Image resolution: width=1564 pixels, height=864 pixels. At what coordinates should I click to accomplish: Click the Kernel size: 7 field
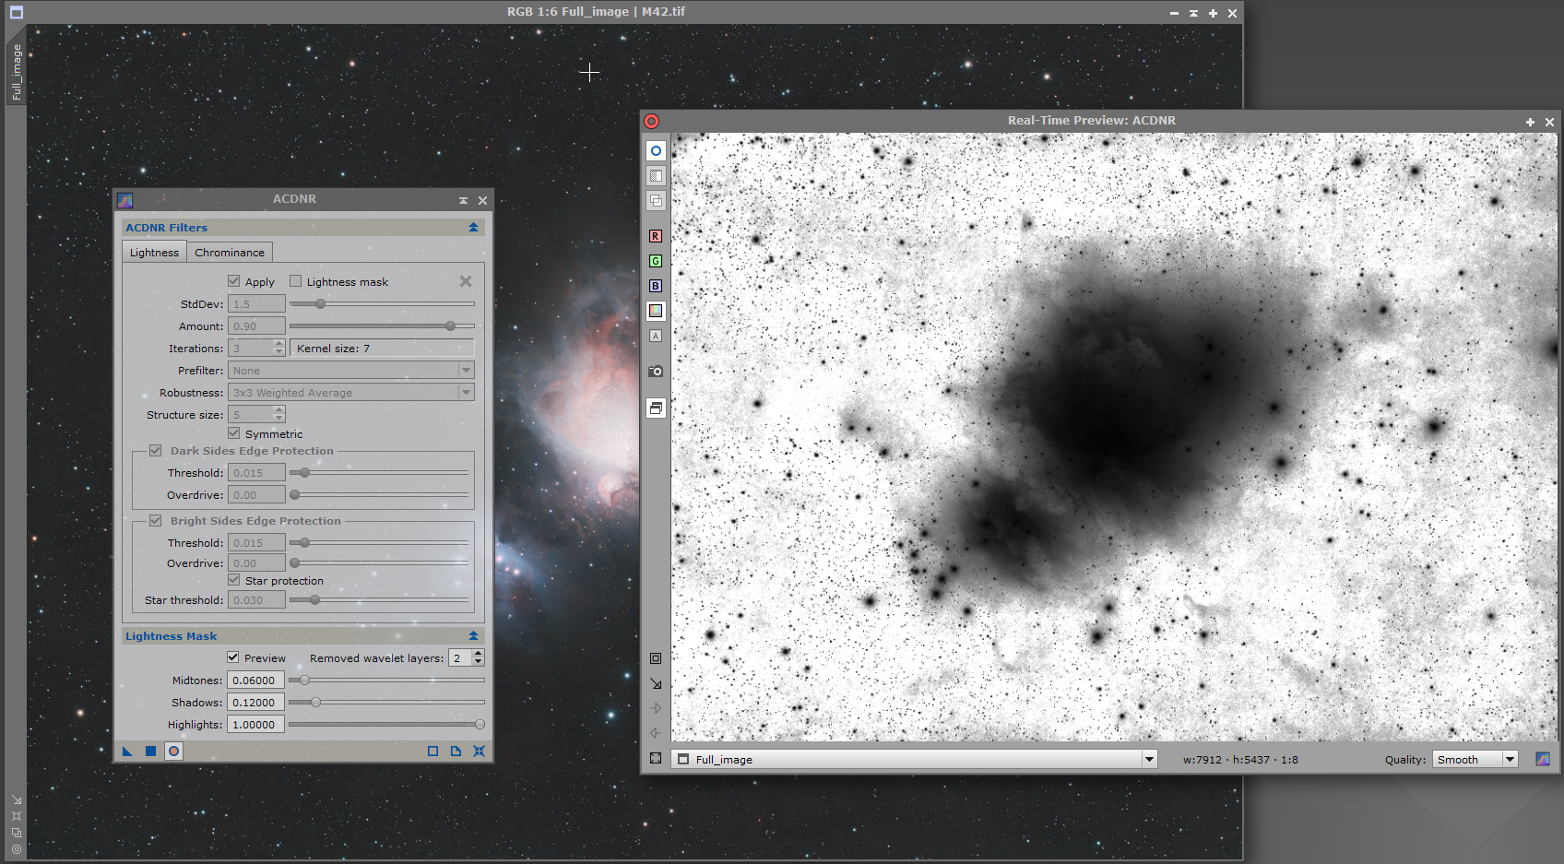pyautogui.click(x=382, y=349)
